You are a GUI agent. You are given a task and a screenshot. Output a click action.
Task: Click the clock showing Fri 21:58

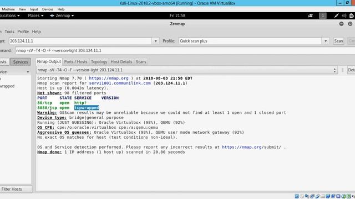[177, 15]
